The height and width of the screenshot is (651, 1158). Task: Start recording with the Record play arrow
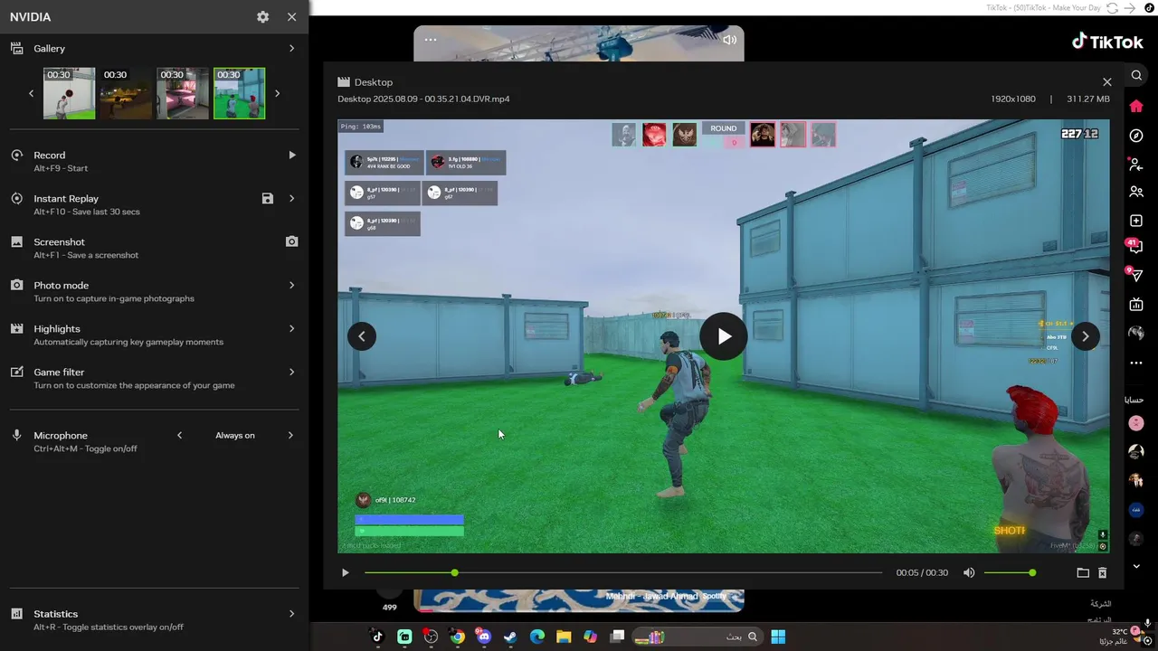[x=291, y=155]
